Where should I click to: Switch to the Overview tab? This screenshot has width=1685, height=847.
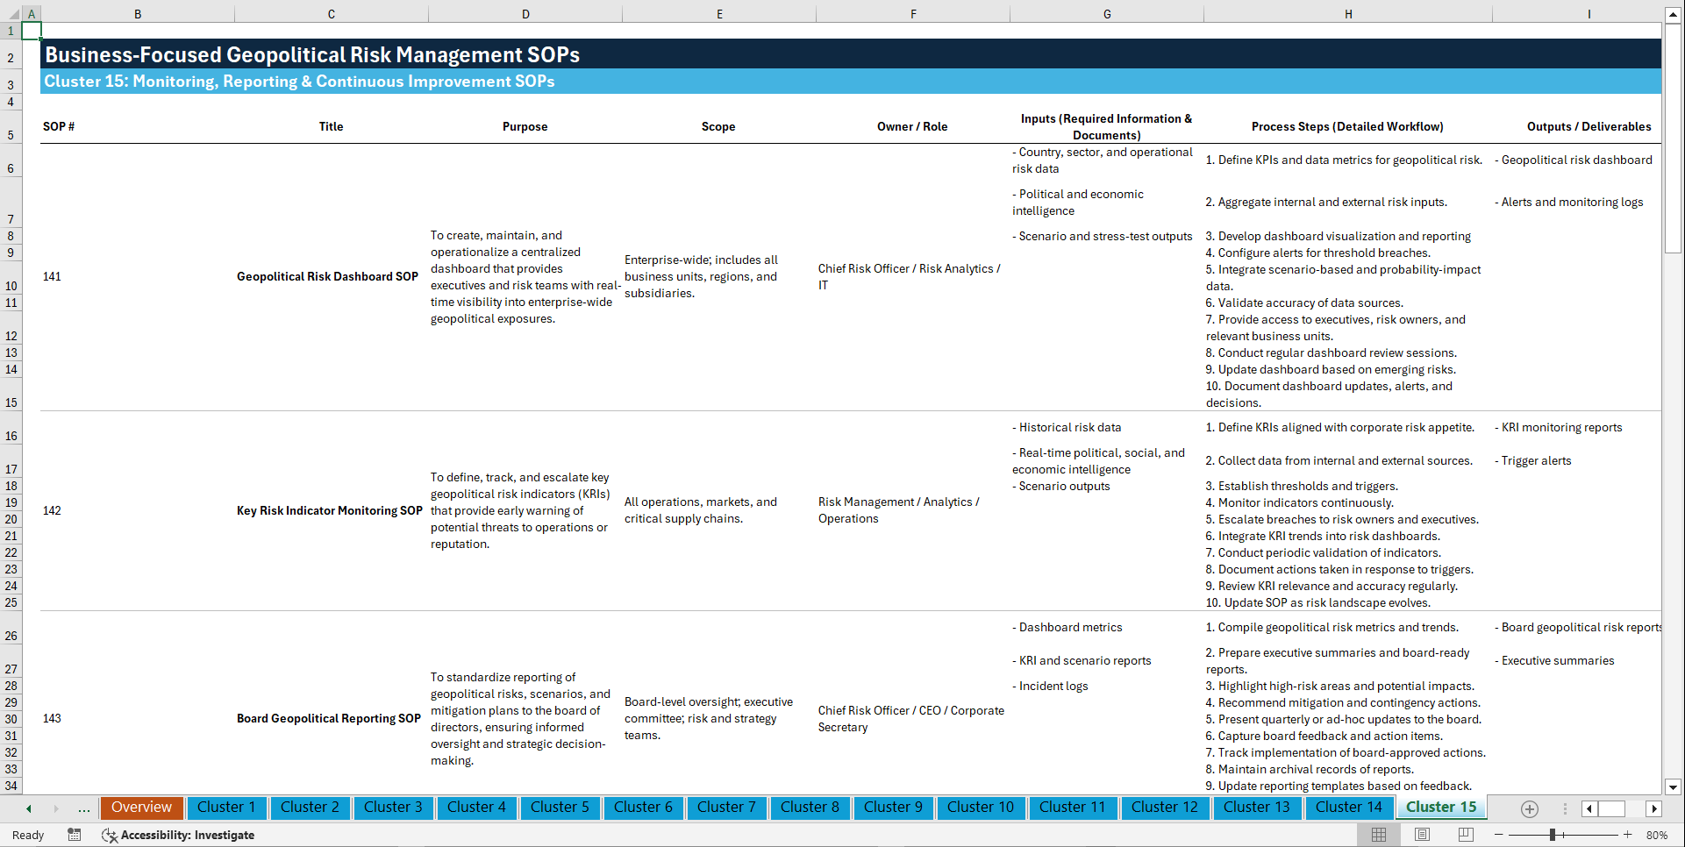(x=141, y=808)
